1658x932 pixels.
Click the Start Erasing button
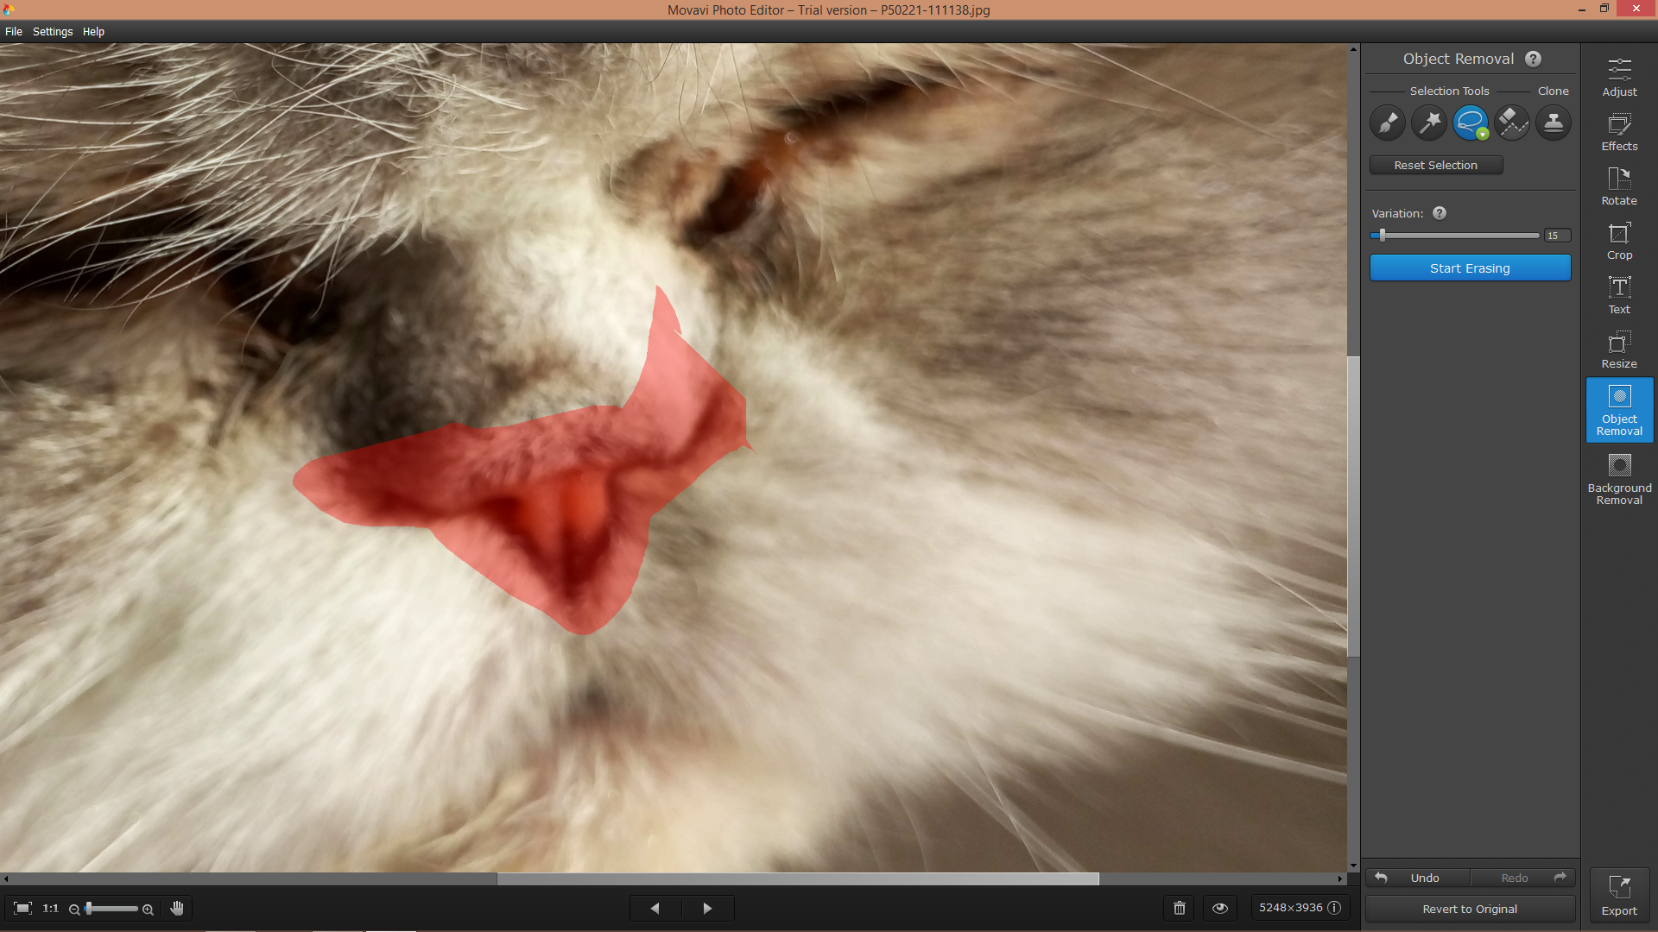point(1471,268)
